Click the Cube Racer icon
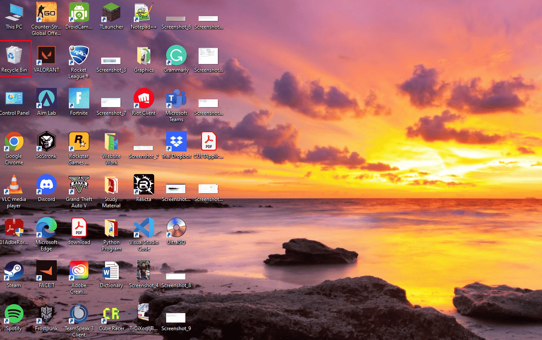The image size is (542, 340). pyautogui.click(x=111, y=314)
